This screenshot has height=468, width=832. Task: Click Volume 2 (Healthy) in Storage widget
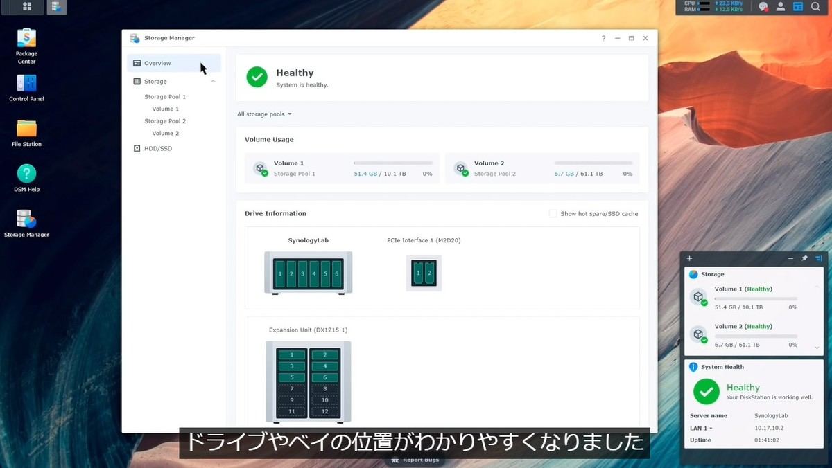(x=743, y=327)
